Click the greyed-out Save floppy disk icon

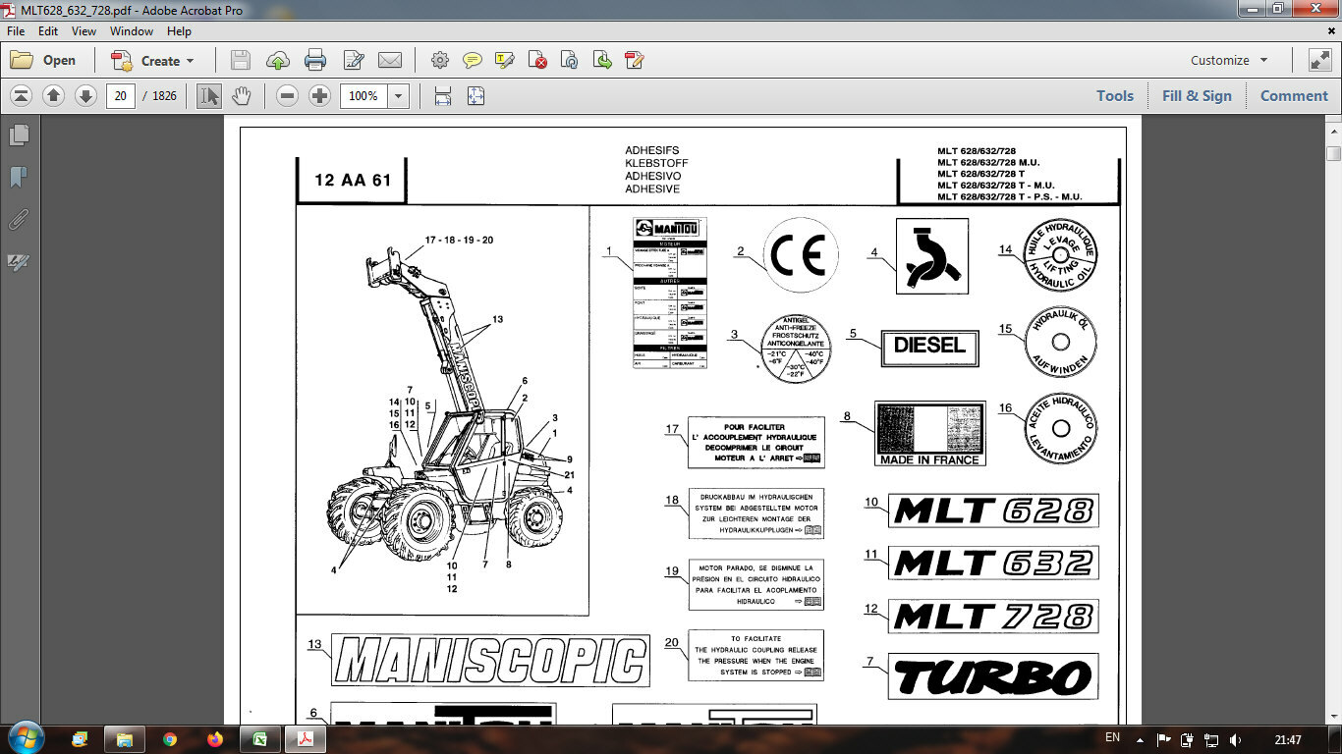coord(241,60)
